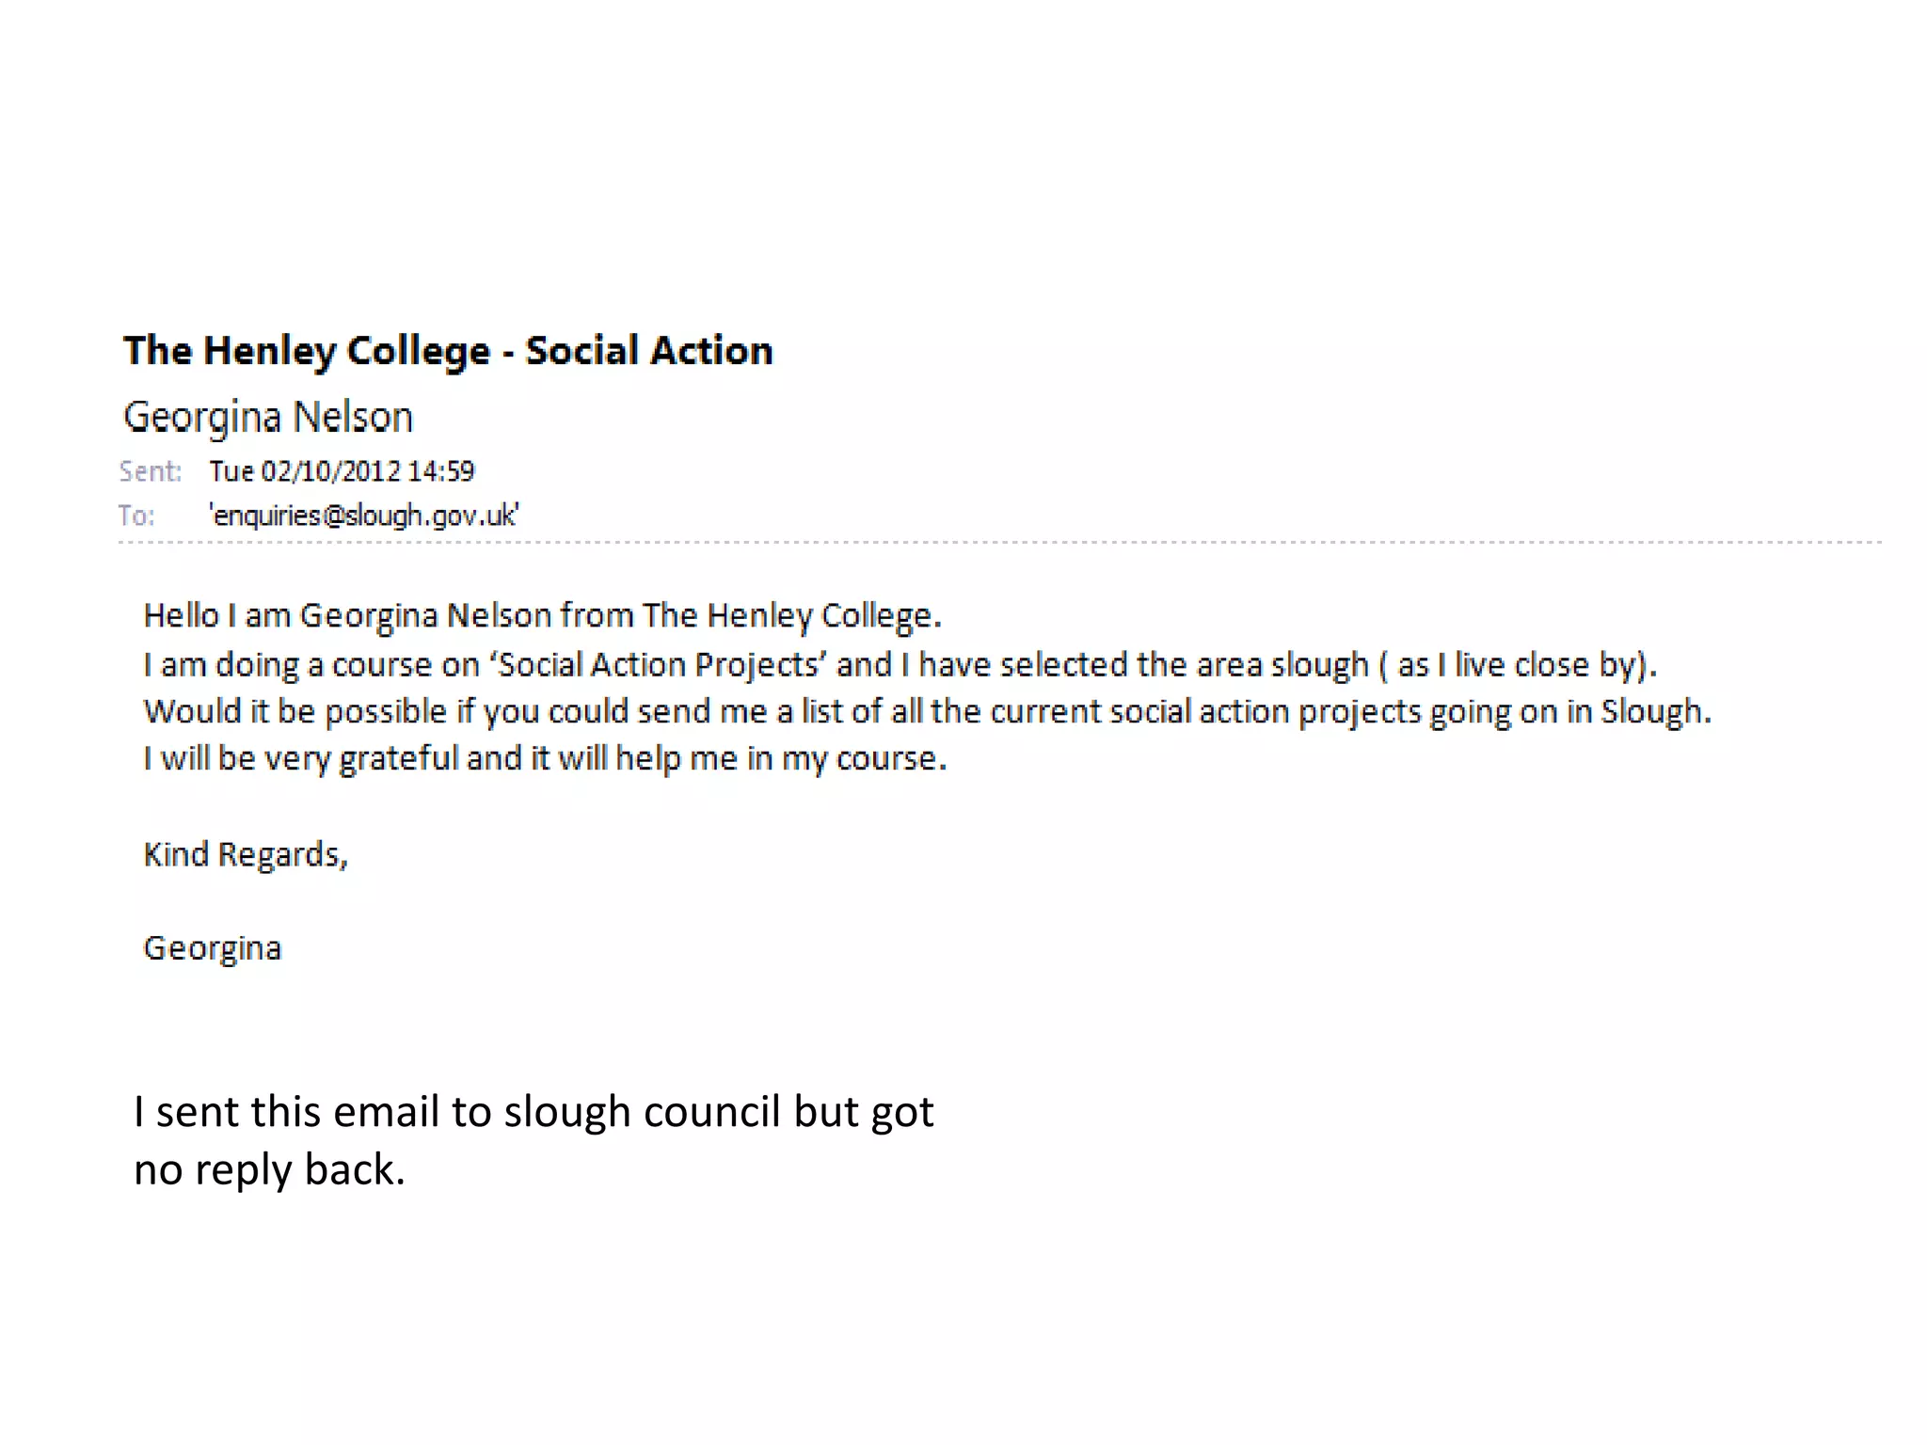
Task: Click the 'Georgina' signature
Action: click(213, 949)
